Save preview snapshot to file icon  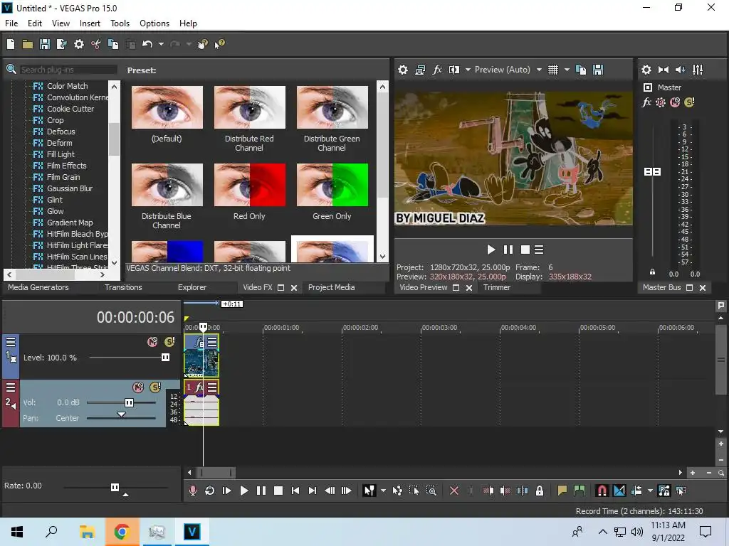(598, 70)
